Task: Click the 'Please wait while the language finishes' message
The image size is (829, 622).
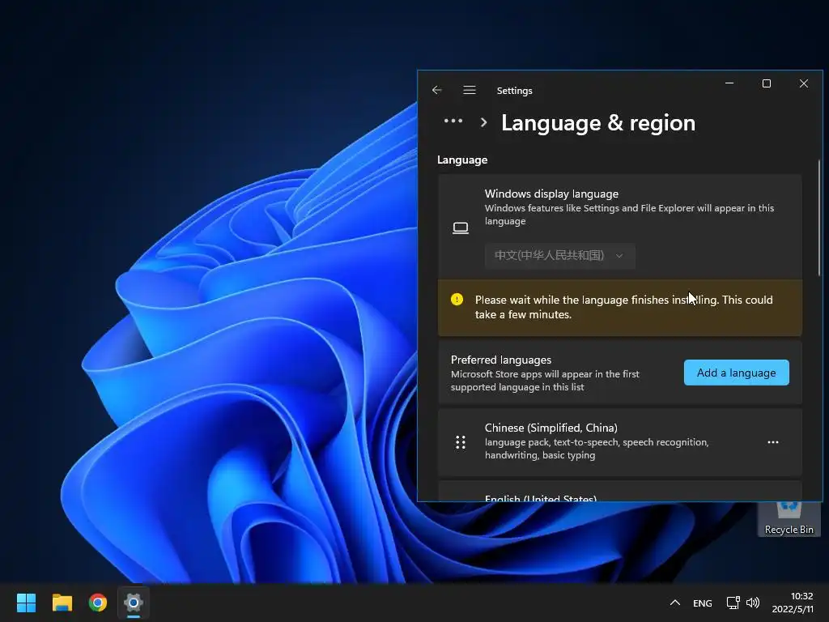Action: (623, 307)
